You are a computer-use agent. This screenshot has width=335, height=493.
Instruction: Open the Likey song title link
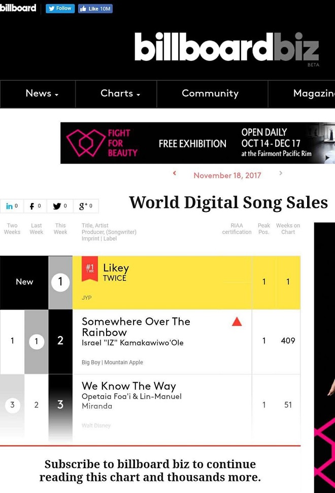tap(116, 267)
